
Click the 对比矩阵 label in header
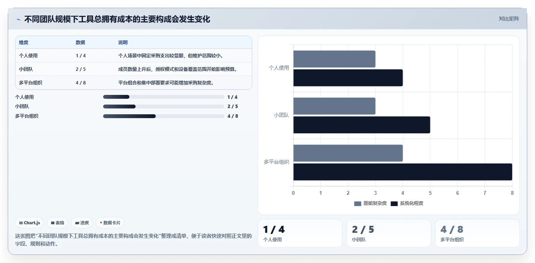pyautogui.click(x=509, y=19)
